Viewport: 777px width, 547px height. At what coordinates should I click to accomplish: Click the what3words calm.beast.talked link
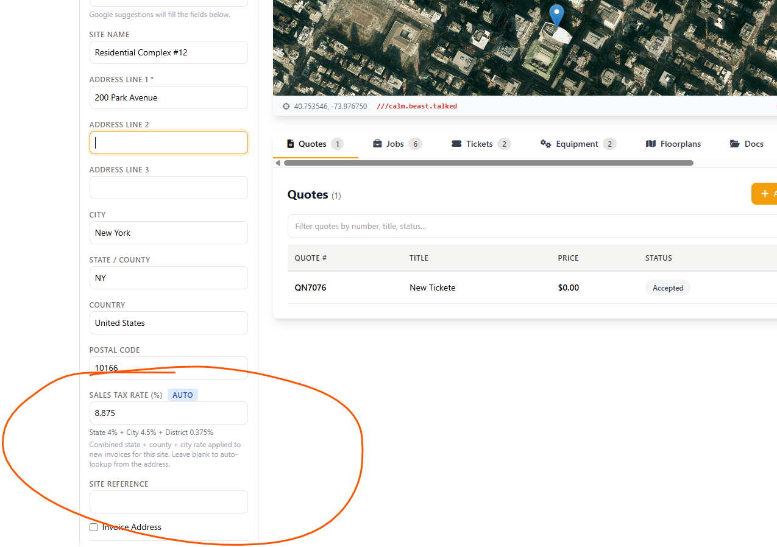coord(417,106)
